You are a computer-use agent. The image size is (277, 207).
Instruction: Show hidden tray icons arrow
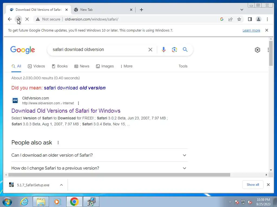pyautogui.click(x=230, y=202)
